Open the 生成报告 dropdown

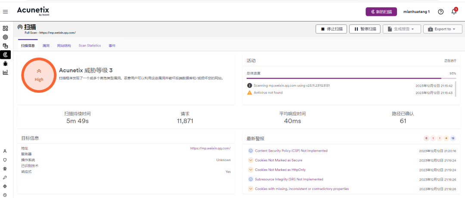click(401, 29)
